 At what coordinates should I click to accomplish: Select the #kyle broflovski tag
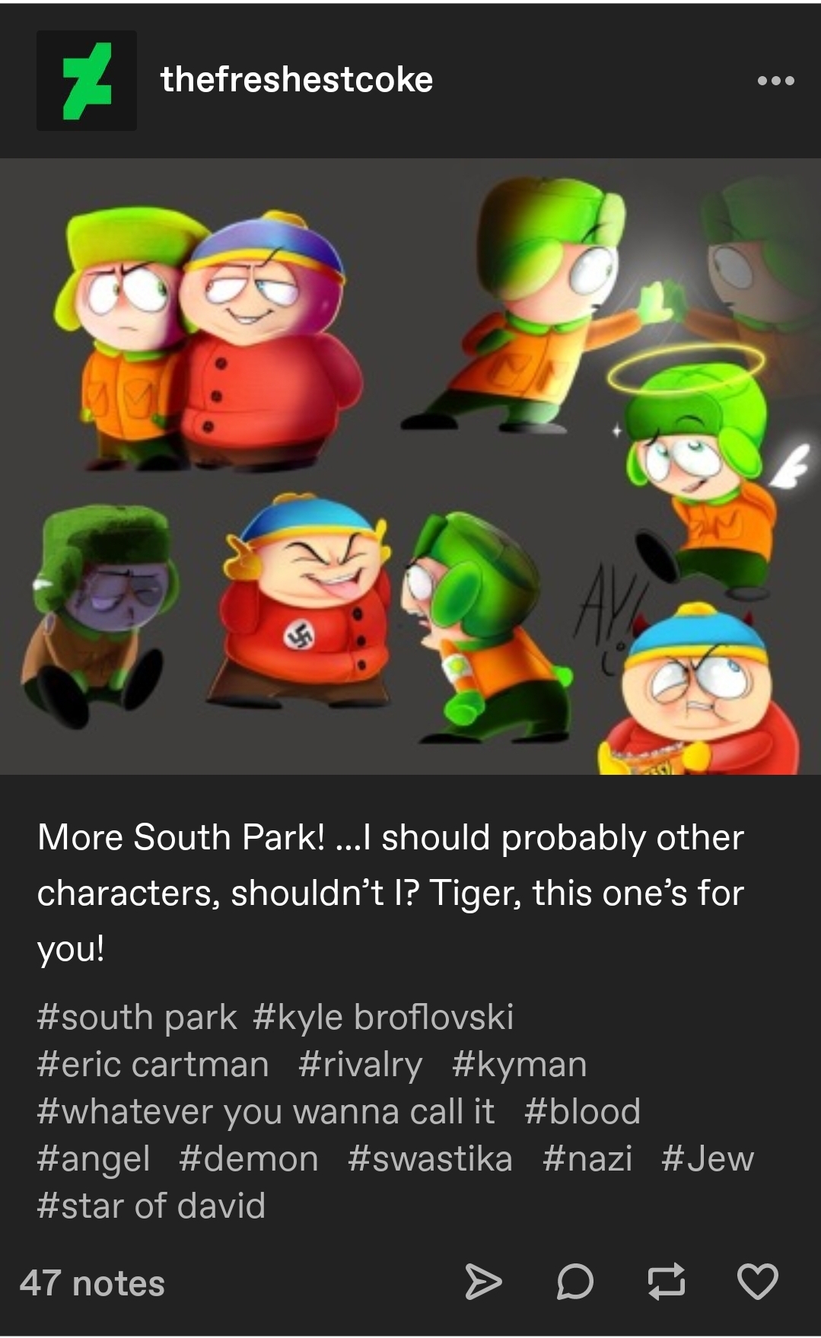383,1018
